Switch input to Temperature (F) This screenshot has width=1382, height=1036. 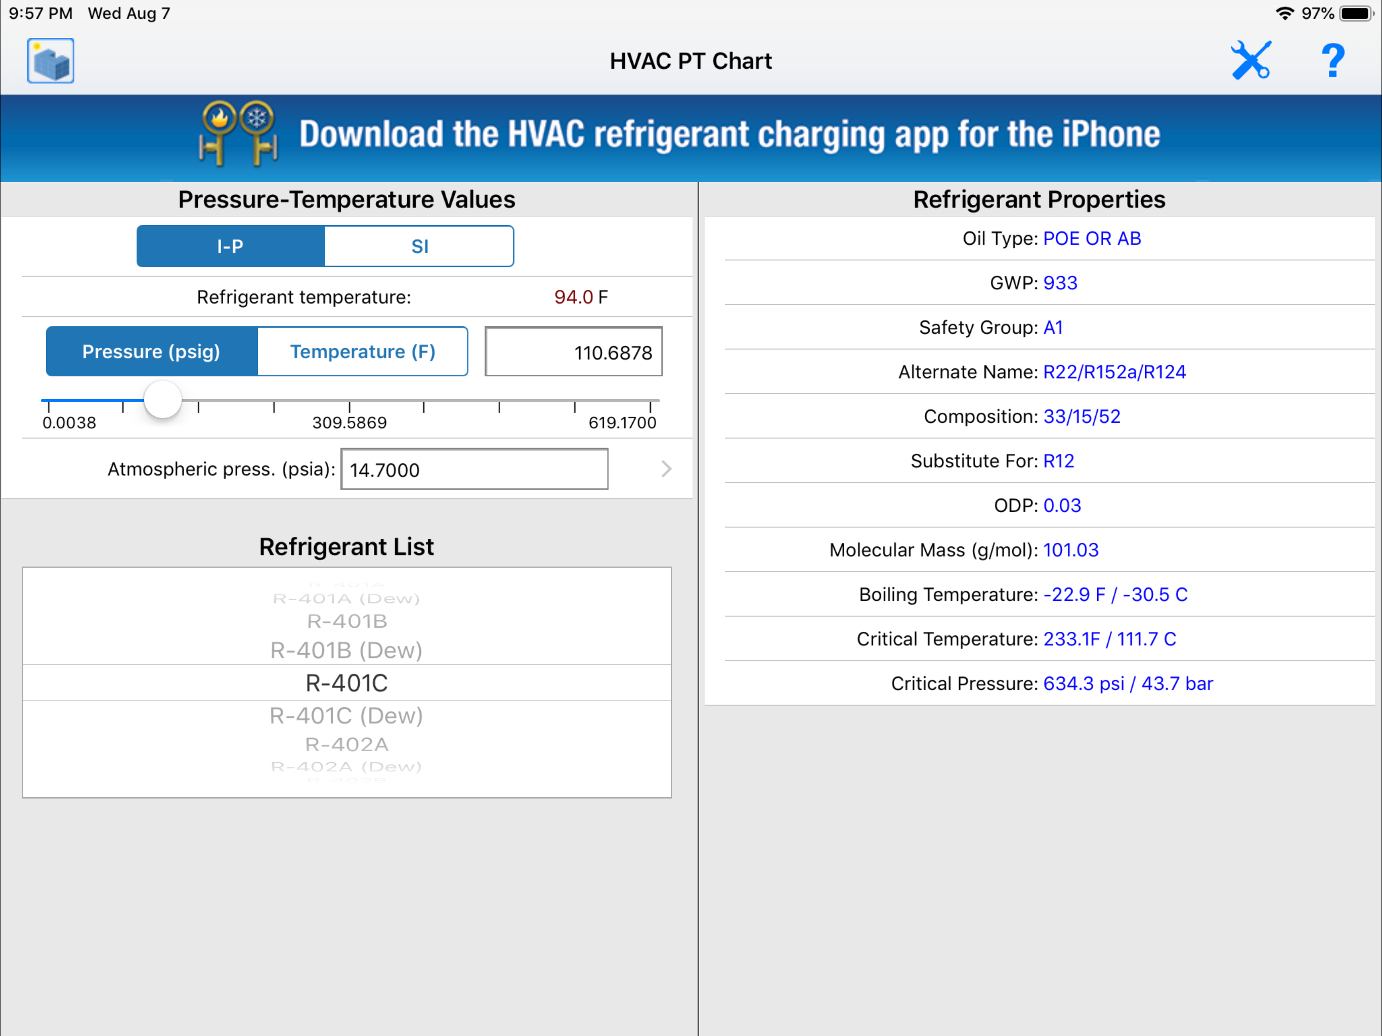click(x=362, y=351)
